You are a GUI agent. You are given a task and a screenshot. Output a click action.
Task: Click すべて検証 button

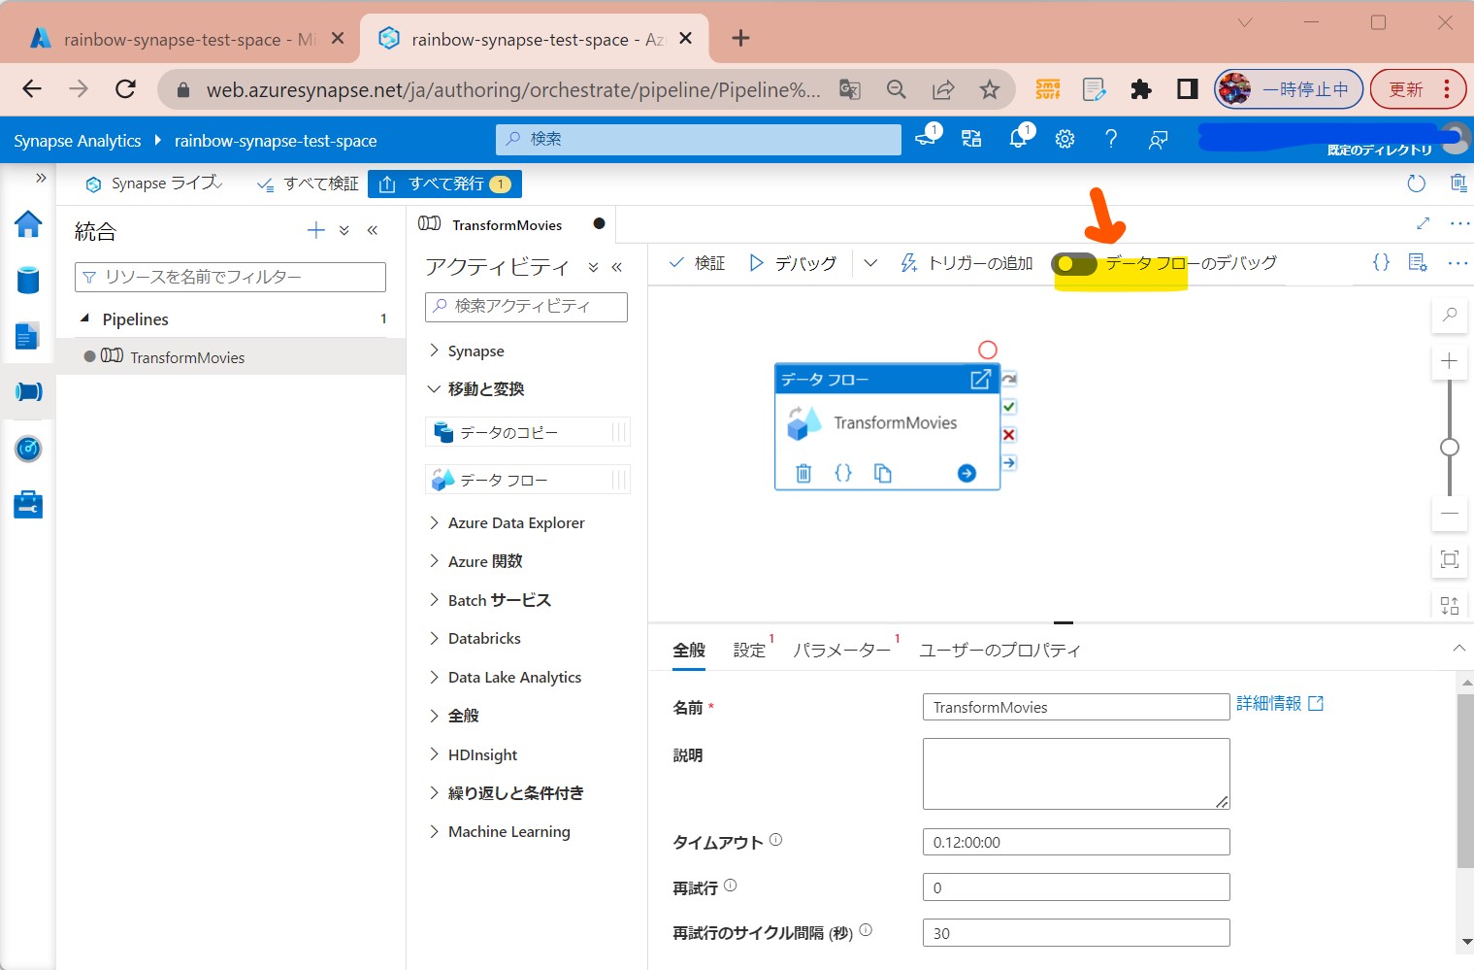pyautogui.click(x=307, y=184)
